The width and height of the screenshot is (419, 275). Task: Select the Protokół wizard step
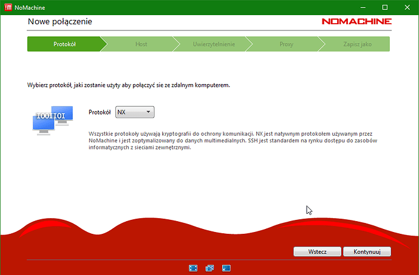(64, 44)
